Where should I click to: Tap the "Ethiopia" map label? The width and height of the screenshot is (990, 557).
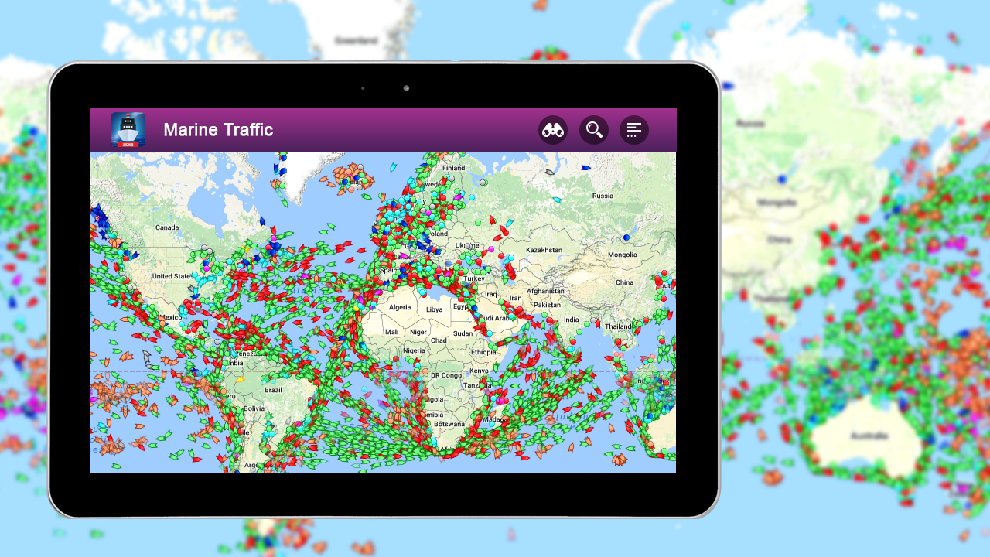(483, 352)
